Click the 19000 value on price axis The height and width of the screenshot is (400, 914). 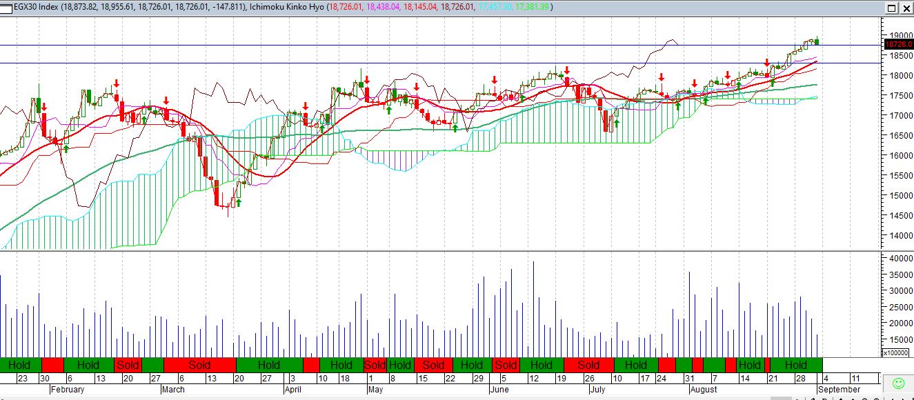tap(897, 36)
